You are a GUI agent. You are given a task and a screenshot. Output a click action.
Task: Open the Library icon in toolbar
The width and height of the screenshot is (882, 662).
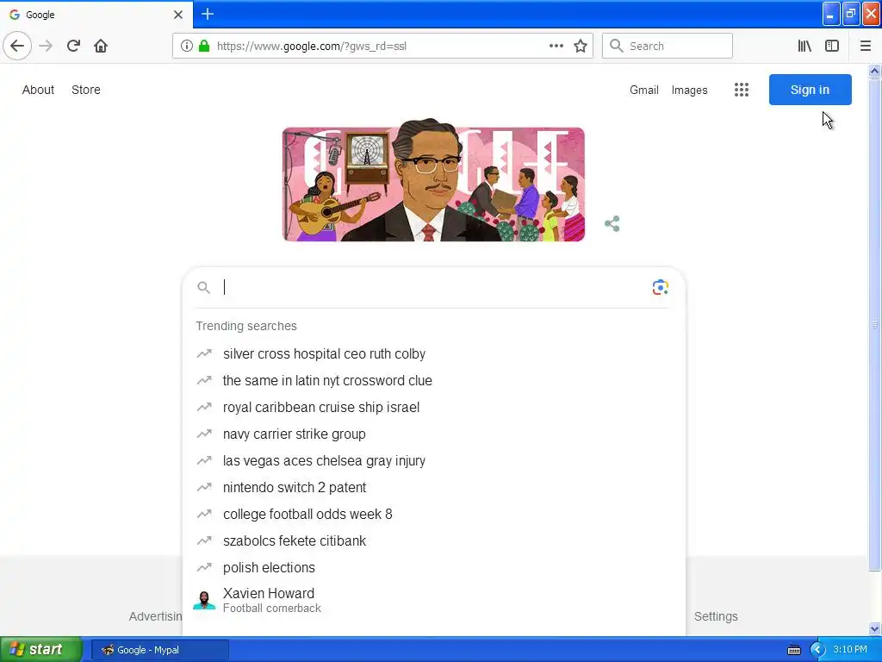[x=804, y=46]
